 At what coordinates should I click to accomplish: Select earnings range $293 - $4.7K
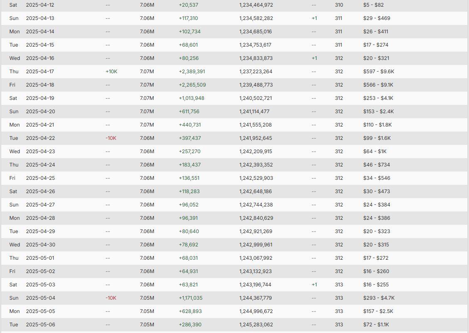click(x=379, y=298)
